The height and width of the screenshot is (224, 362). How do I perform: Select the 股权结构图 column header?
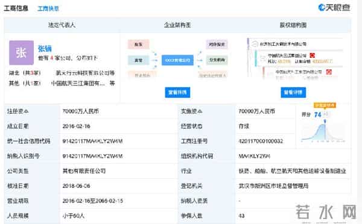tap(293, 25)
